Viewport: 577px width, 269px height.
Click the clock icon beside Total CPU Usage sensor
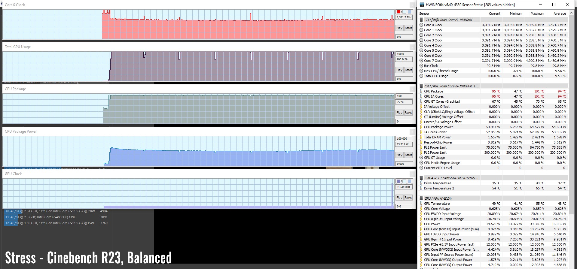coord(421,76)
